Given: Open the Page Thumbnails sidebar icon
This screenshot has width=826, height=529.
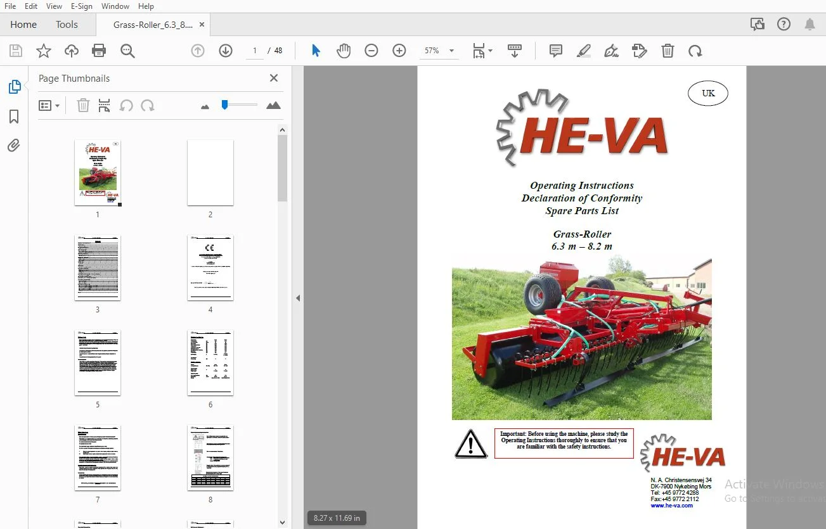Looking at the screenshot, I should (x=14, y=87).
